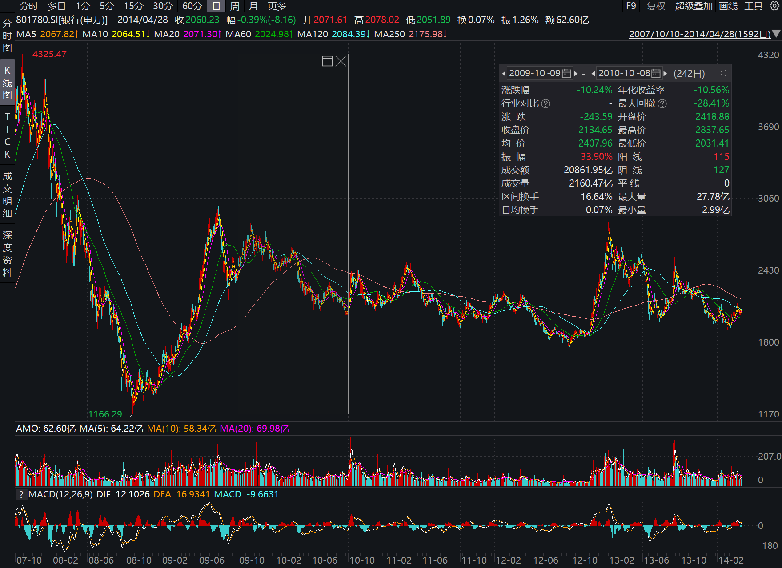
Task: Step start date 2009-10-09 backward
Action: click(x=504, y=74)
